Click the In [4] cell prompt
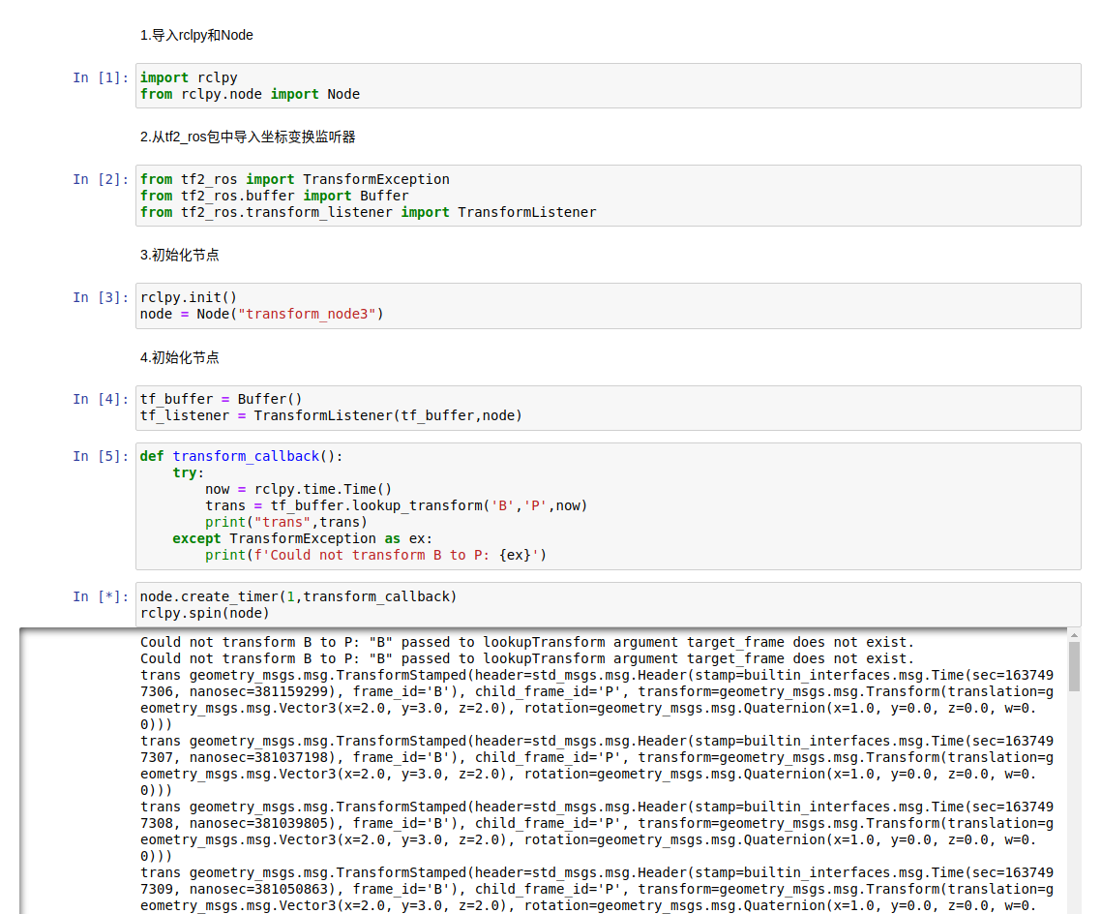The height and width of the screenshot is (914, 1101). pos(101,399)
